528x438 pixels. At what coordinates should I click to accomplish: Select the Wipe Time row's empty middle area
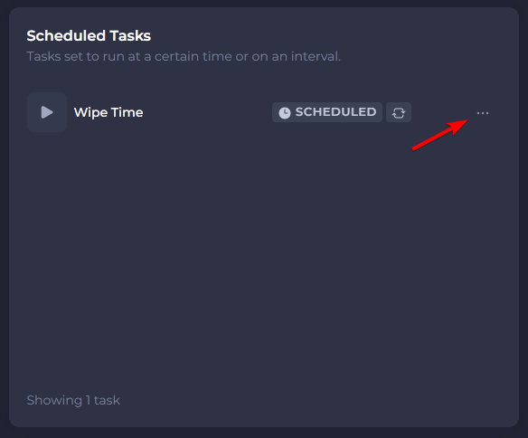207,112
